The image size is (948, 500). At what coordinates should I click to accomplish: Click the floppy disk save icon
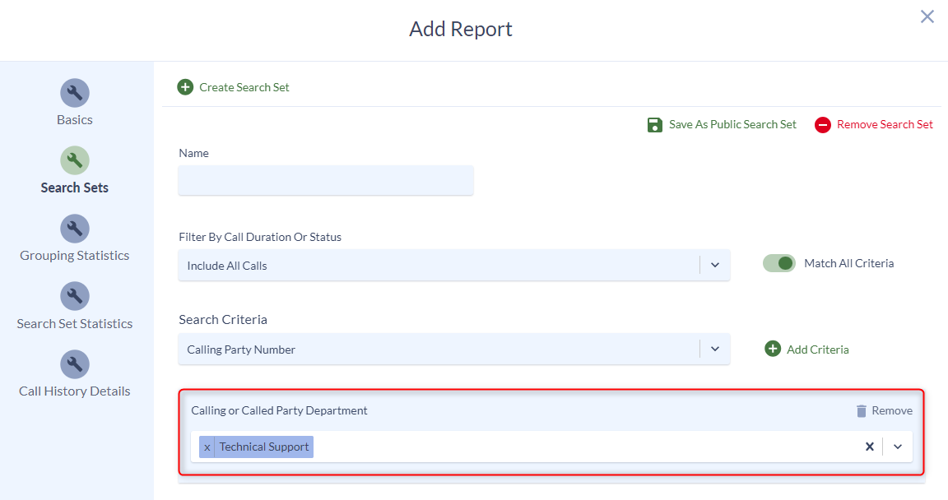pos(655,125)
